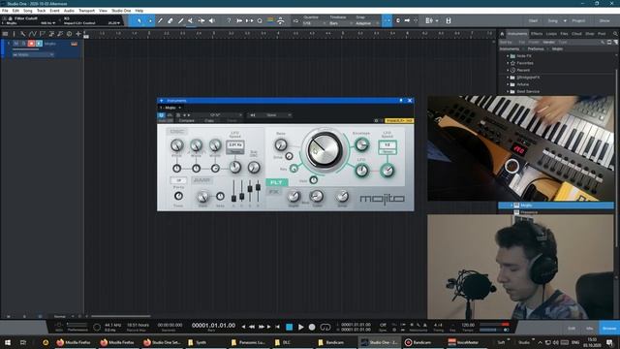
Task: Click Copy in plugin header
Action: [209, 120]
